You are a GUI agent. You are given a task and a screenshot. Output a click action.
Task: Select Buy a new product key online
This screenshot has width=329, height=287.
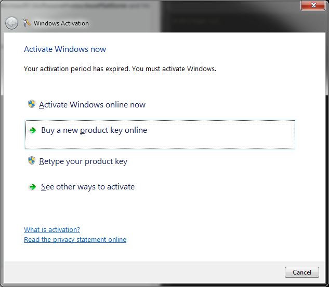(160, 134)
